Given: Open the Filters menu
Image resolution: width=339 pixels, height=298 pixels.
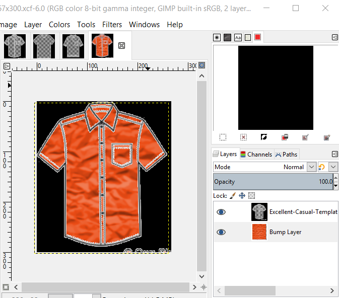Looking at the screenshot, I should [112, 25].
